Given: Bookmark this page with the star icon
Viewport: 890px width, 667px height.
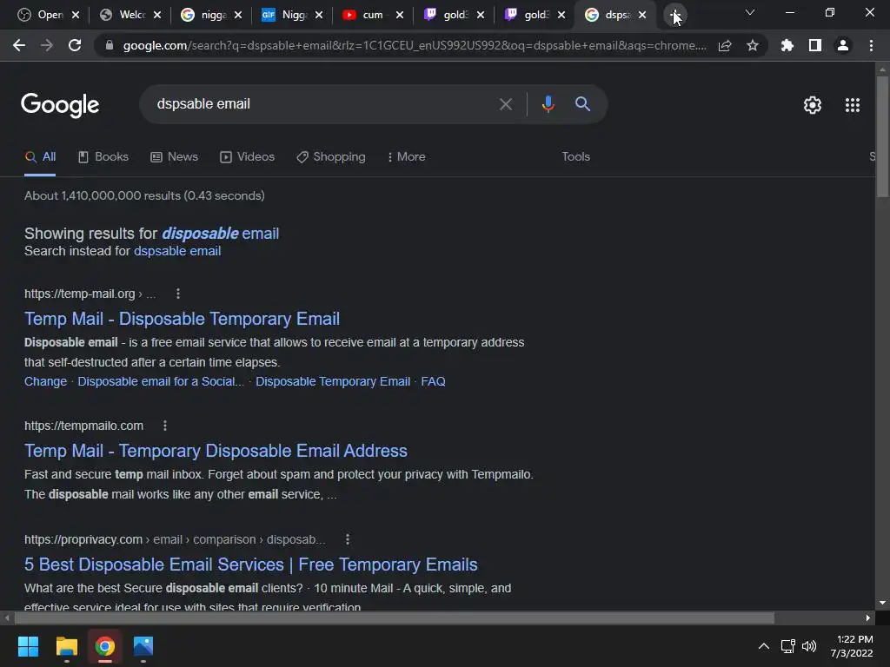Looking at the screenshot, I should pos(753,45).
